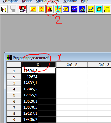Open the Help menu
111x123 pixels.
tap(85, 1)
